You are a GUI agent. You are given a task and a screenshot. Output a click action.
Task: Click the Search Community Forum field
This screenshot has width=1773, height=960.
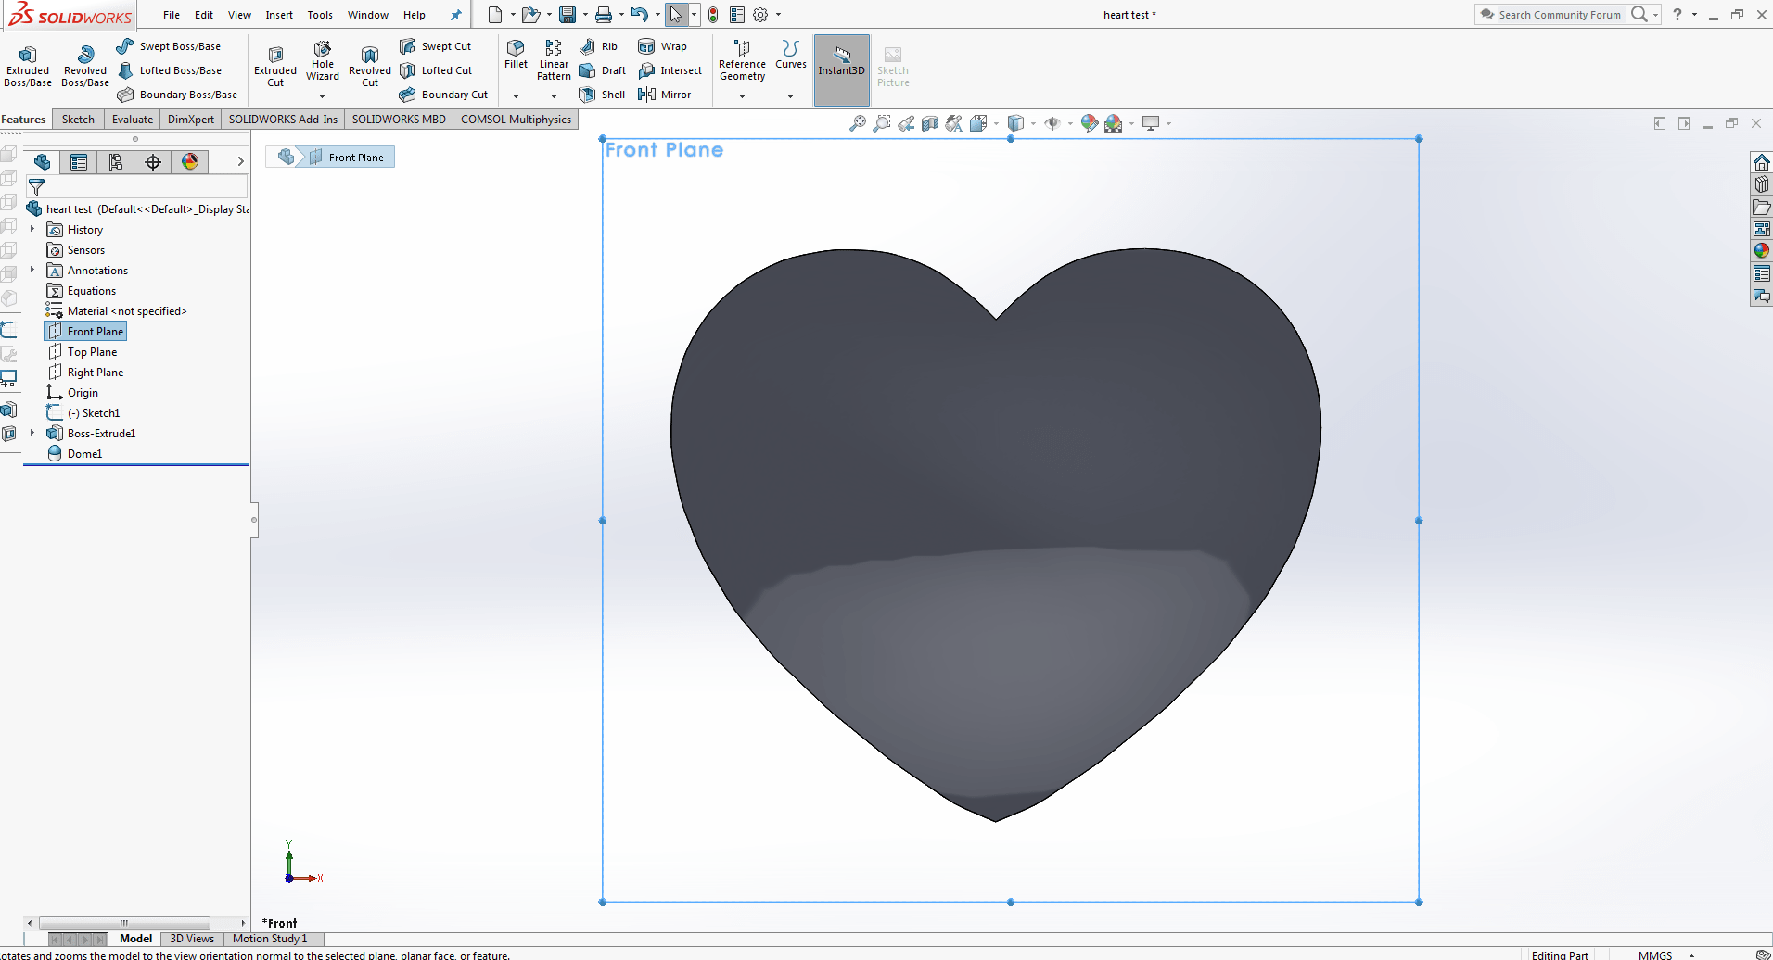[1560, 15]
